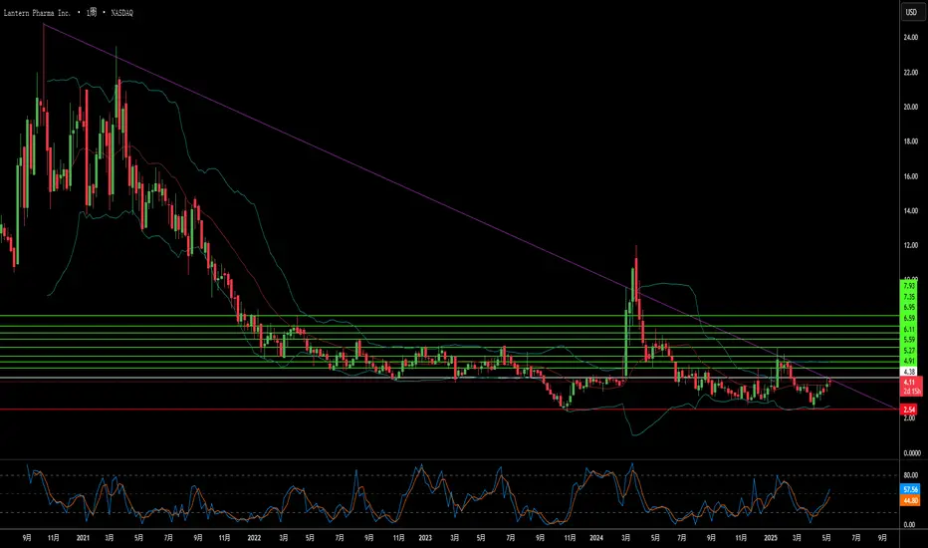Click the 80.00 level on oscillator axis

[909, 475]
